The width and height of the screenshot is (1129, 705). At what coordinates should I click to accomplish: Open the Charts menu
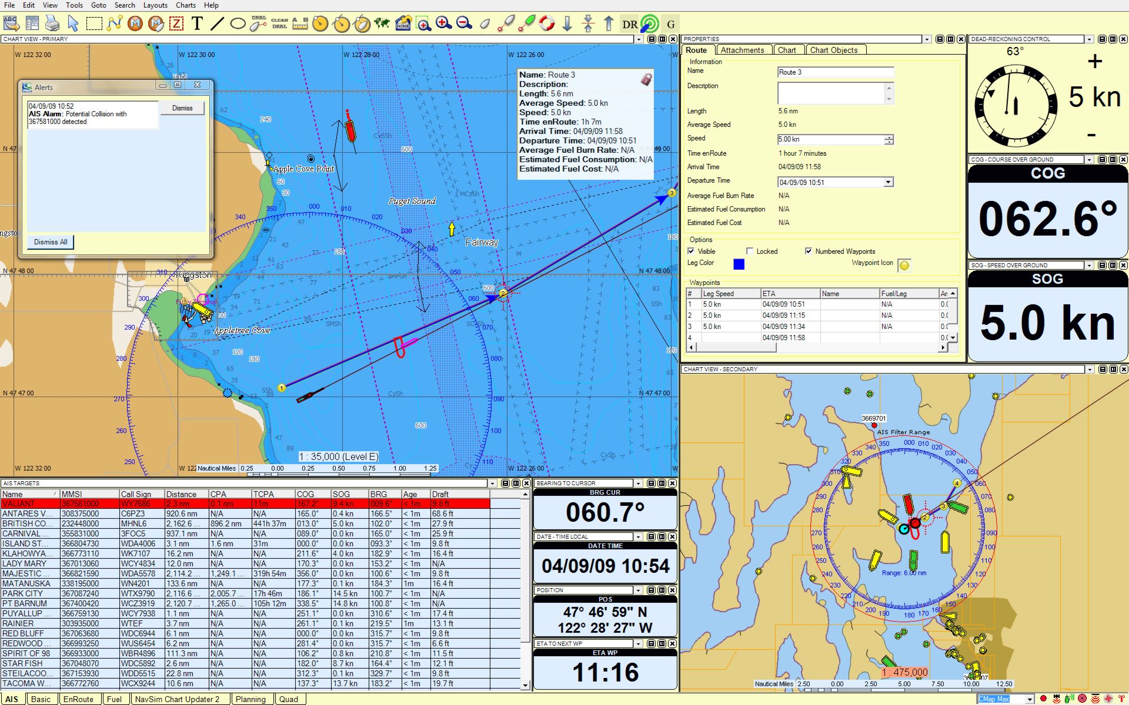coord(185,5)
